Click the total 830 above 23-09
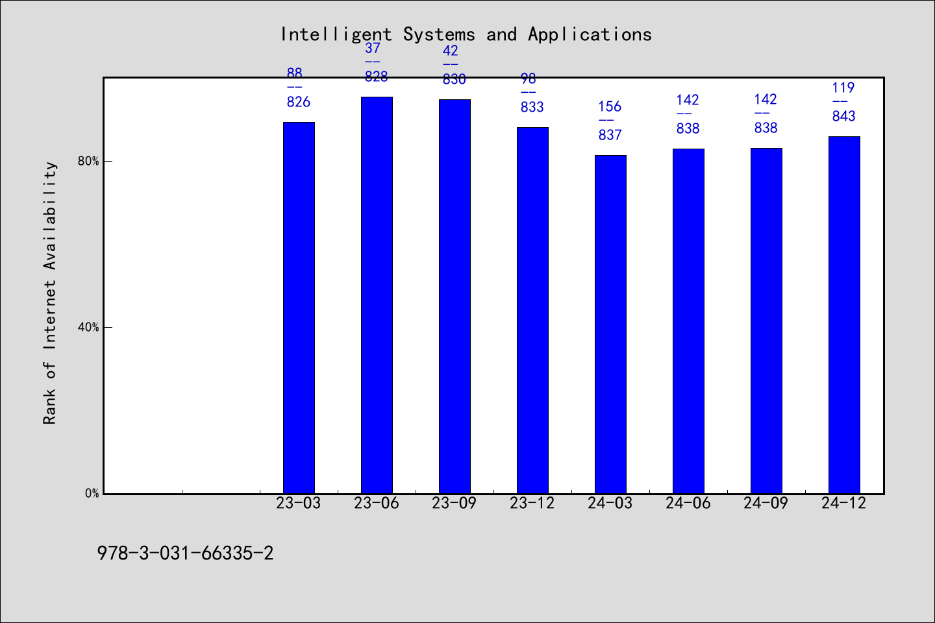Viewport: 935px width, 623px height. click(455, 79)
